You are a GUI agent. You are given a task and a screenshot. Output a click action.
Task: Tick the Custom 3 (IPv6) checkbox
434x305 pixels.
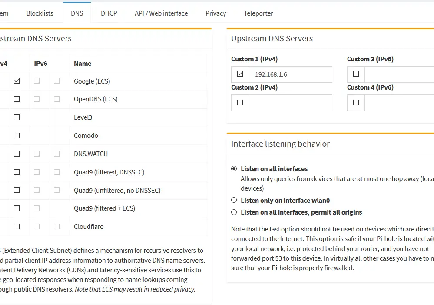pyautogui.click(x=356, y=74)
